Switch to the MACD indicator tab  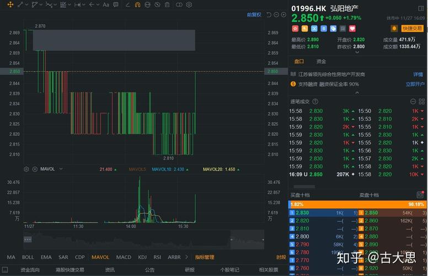(x=124, y=257)
